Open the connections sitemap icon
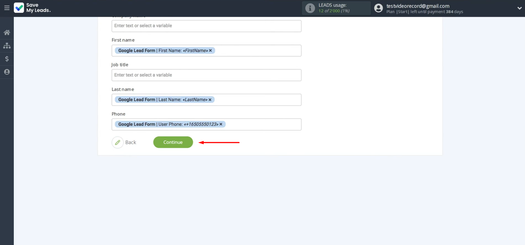The image size is (525, 245). pyautogui.click(x=7, y=46)
